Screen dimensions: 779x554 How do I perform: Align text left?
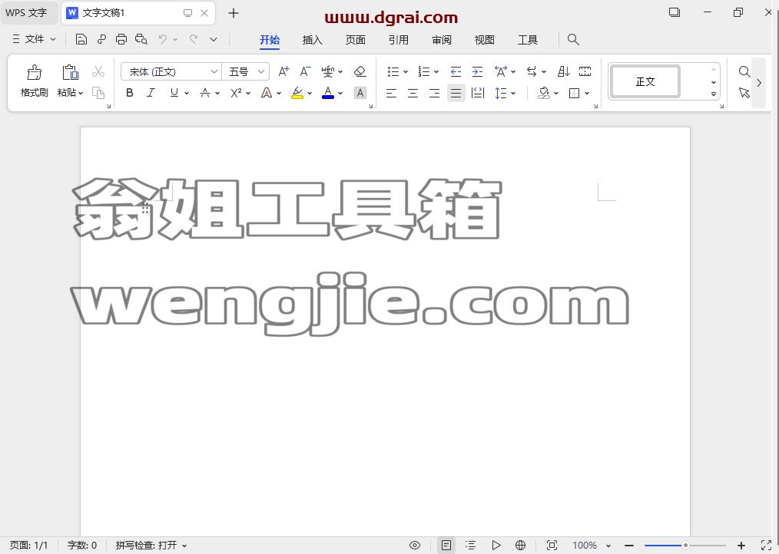point(392,93)
